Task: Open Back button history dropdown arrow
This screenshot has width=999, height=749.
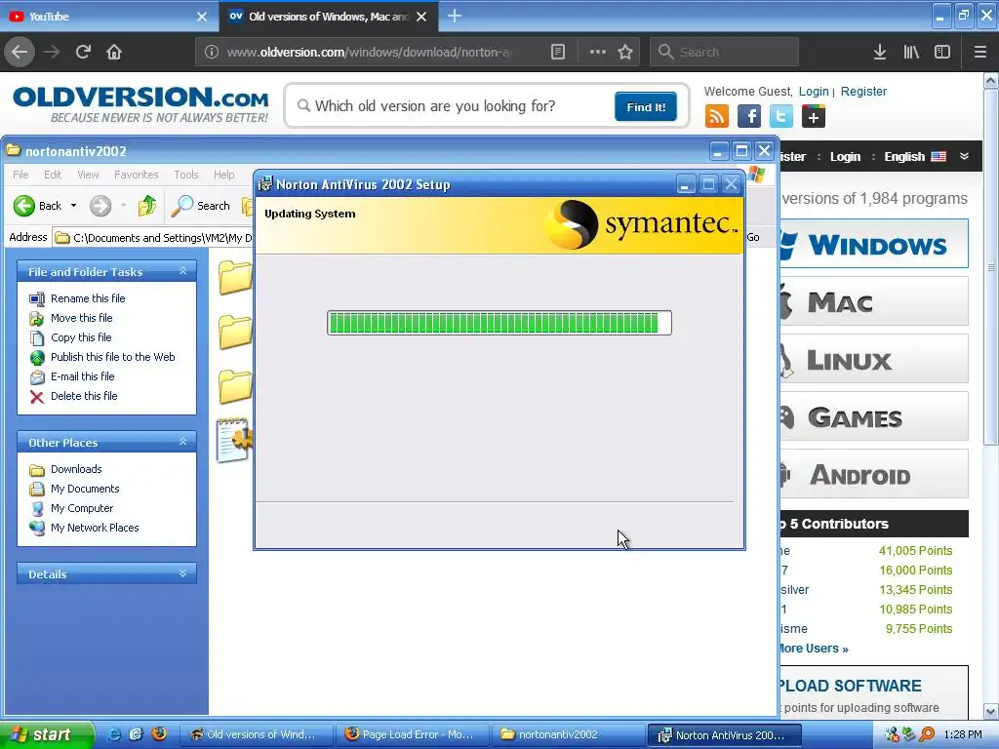Action: pyautogui.click(x=73, y=206)
